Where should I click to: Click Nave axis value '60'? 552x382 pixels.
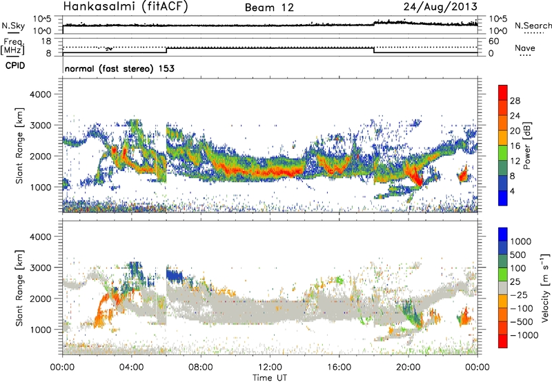click(493, 41)
